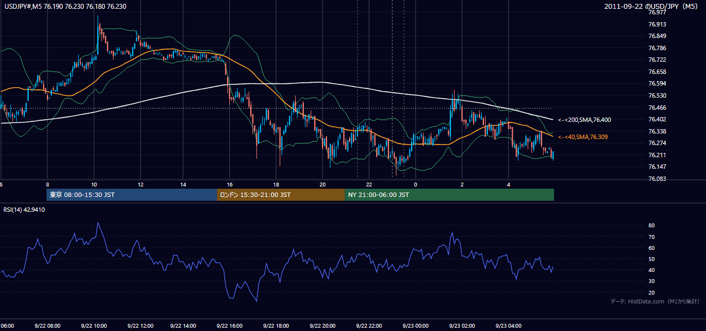Click price scale value 76.147

click(x=657, y=167)
